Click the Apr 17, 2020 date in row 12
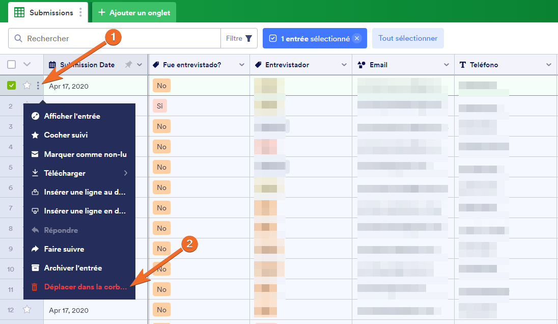Viewport: 558px width, 324px height. (x=69, y=310)
